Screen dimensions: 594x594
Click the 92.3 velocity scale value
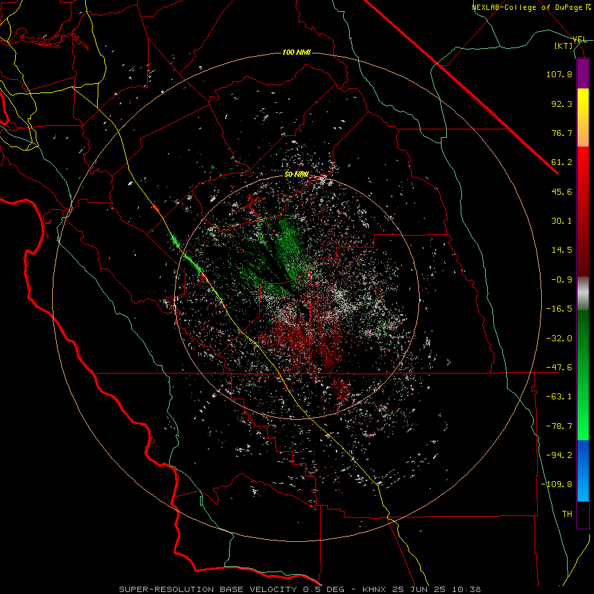click(562, 104)
